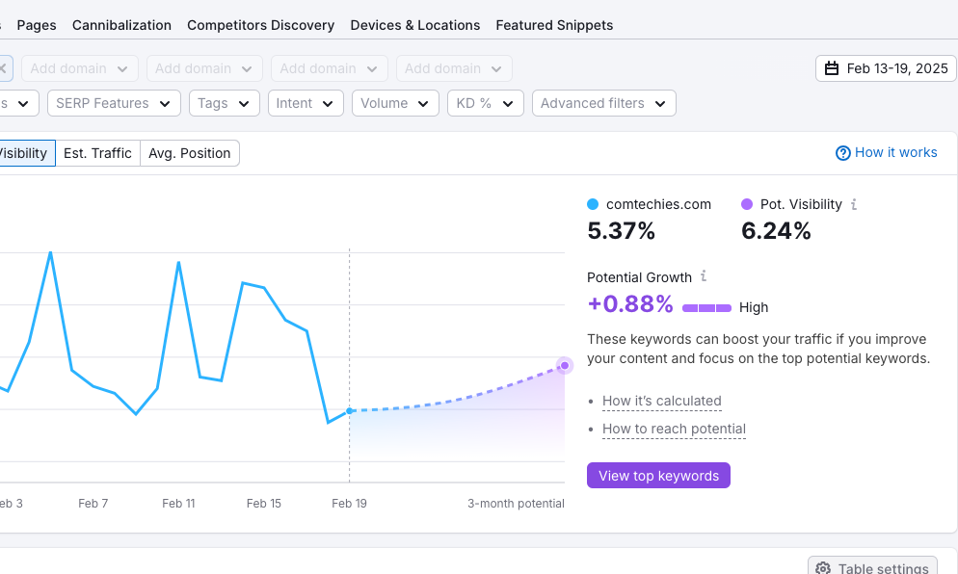Click the How it works help icon

[x=840, y=152]
